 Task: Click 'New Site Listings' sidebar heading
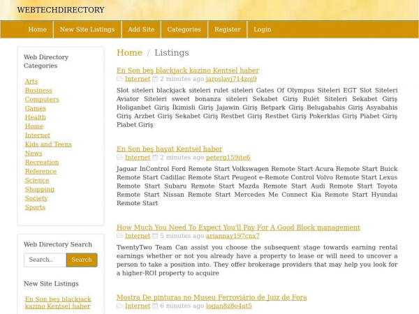pos(51,283)
